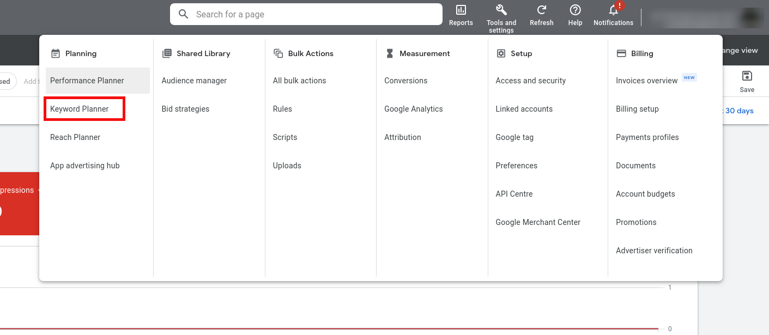The width and height of the screenshot is (769, 335).
Task: Go to Audience manager
Action: 194,81
